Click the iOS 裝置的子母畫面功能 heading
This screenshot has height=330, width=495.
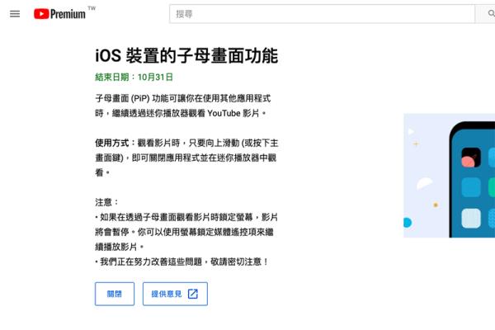pyautogui.click(x=186, y=55)
